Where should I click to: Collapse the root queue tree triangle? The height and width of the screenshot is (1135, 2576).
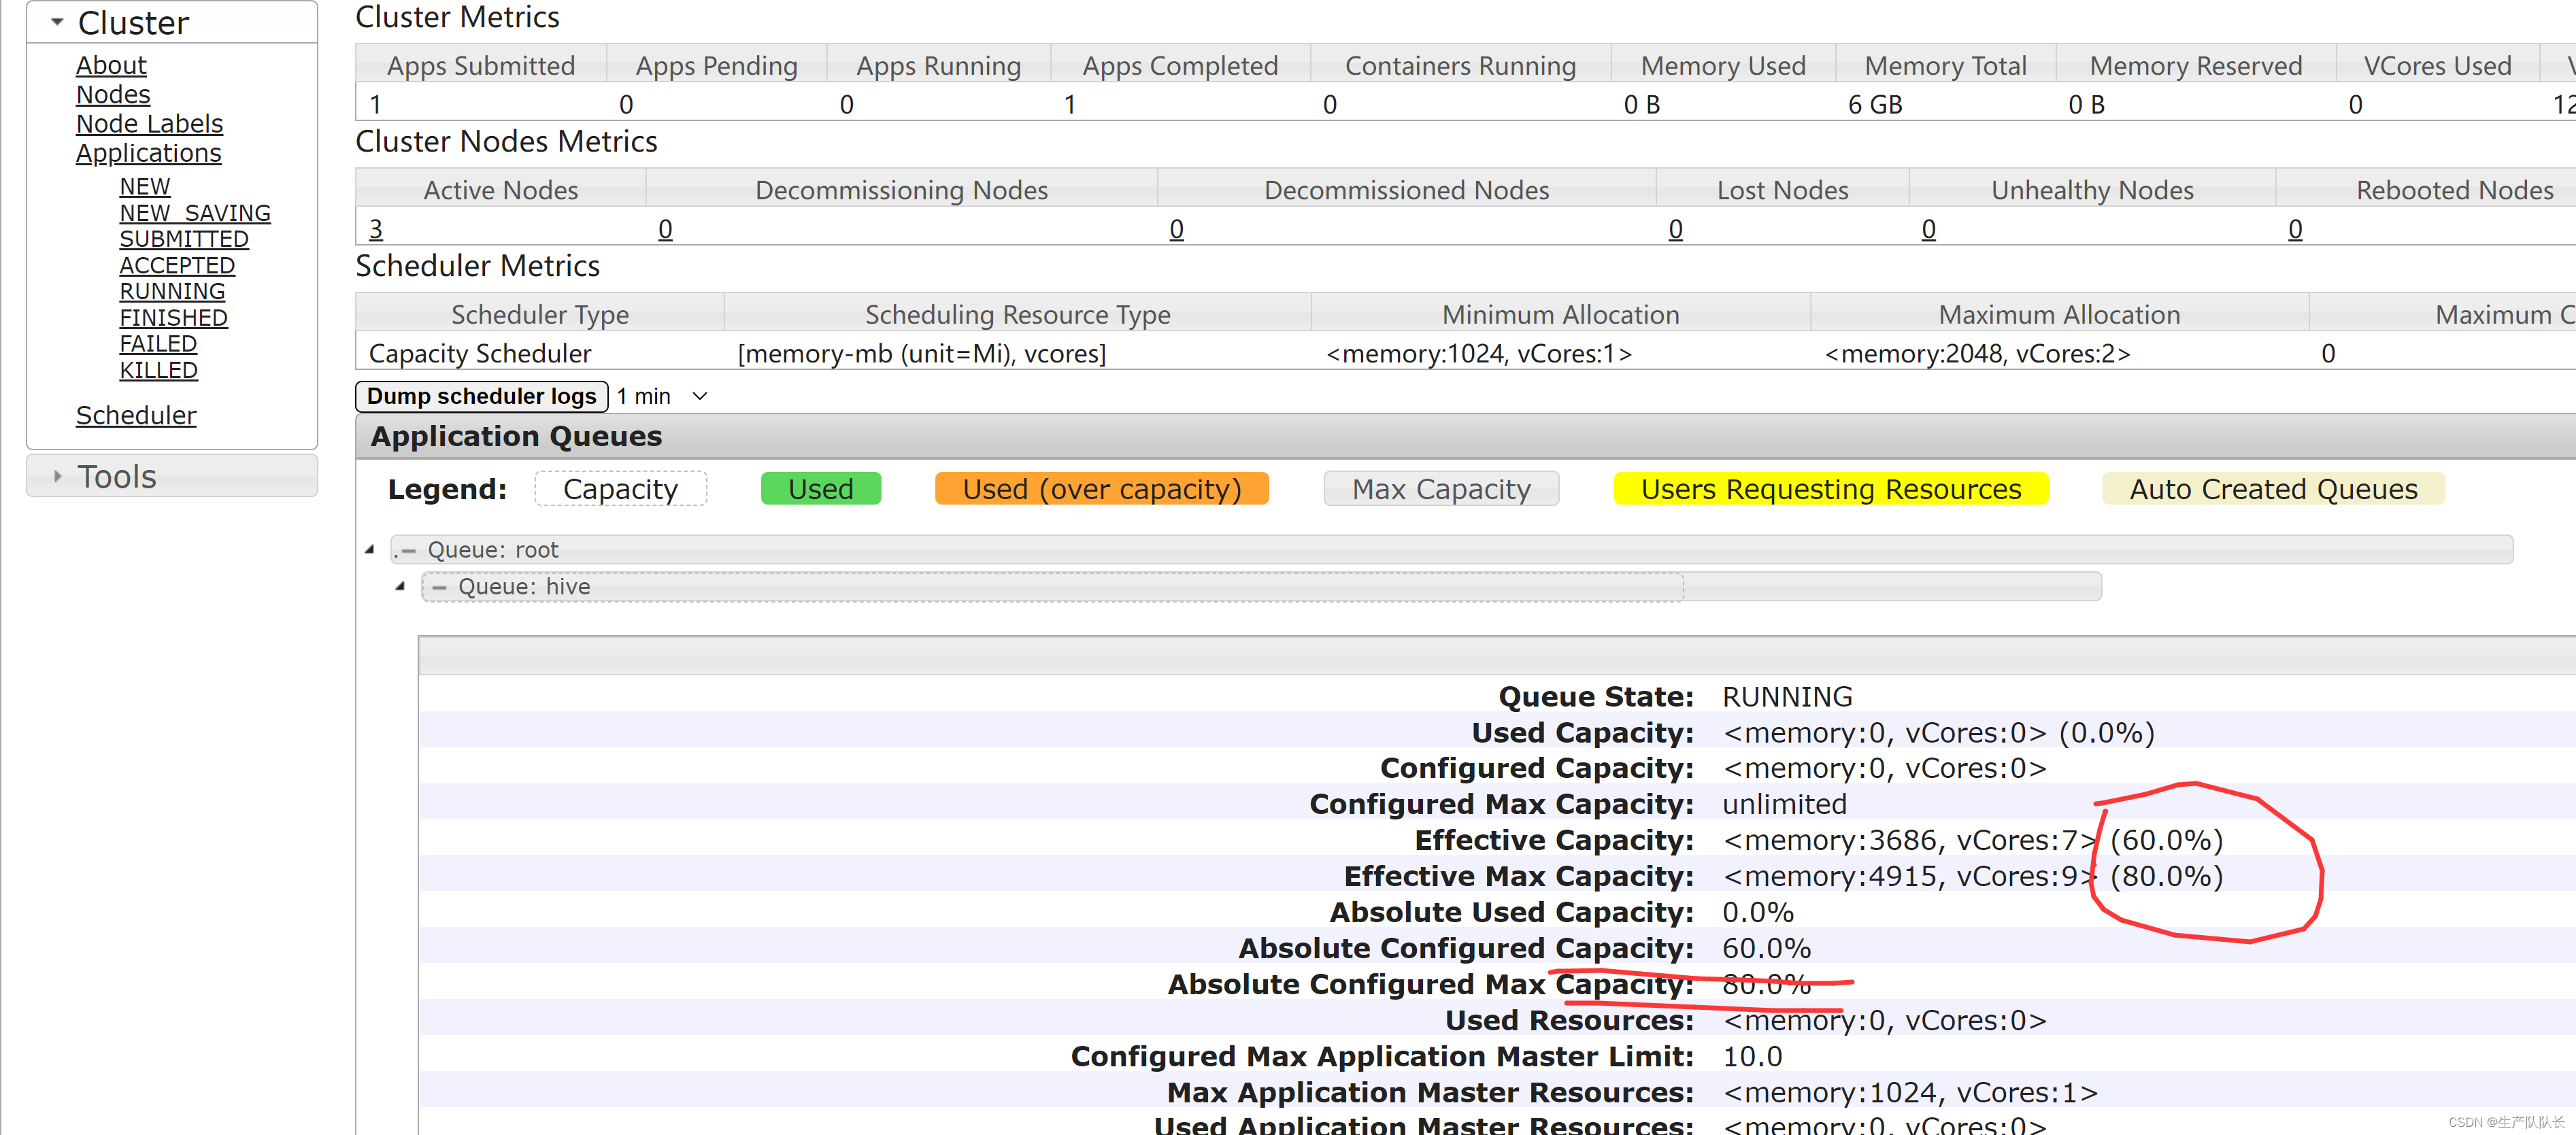coord(370,549)
